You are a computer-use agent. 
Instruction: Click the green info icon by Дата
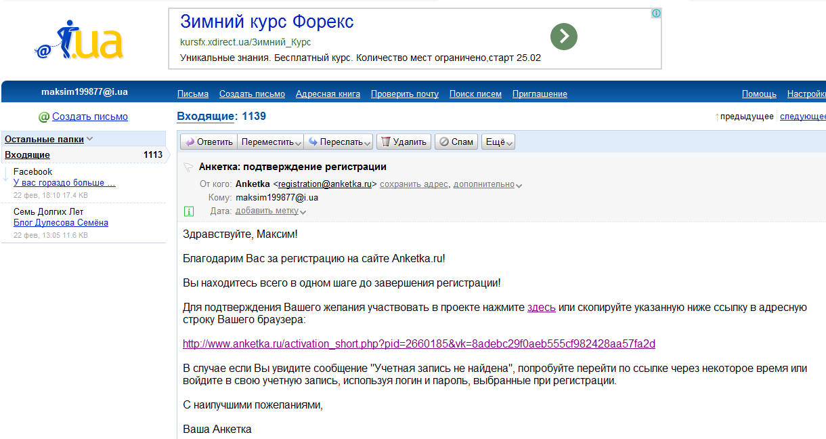pyautogui.click(x=189, y=211)
